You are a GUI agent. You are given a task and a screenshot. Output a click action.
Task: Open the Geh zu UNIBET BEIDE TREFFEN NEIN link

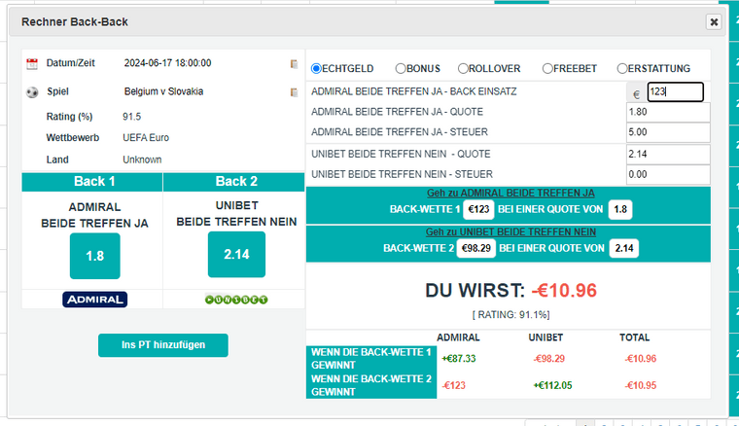tap(510, 231)
